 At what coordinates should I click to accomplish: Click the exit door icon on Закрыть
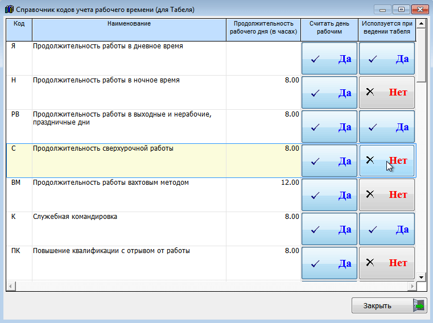pos(418,305)
